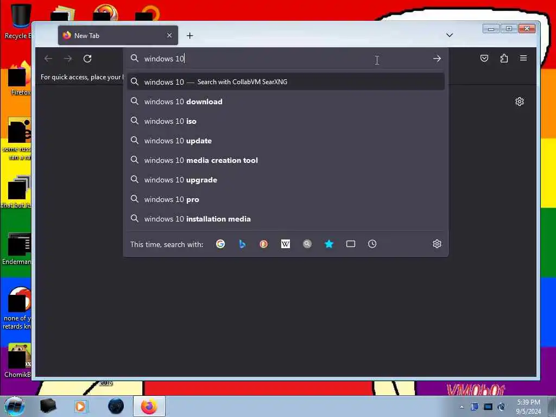The height and width of the screenshot is (417, 556).
Task: Open Enderman desktop icon
Action: [17, 248]
